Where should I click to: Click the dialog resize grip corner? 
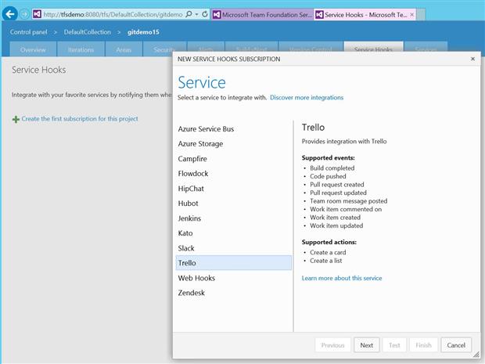pos(476,355)
